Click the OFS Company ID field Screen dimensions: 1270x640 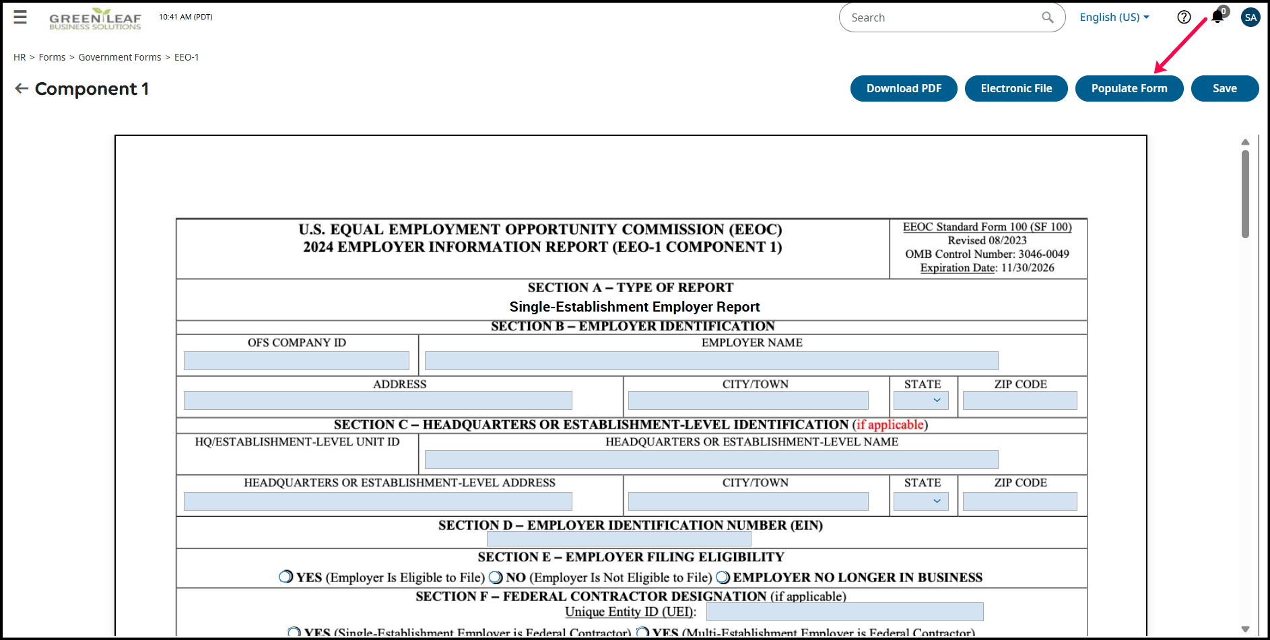pyautogui.click(x=296, y=361)
